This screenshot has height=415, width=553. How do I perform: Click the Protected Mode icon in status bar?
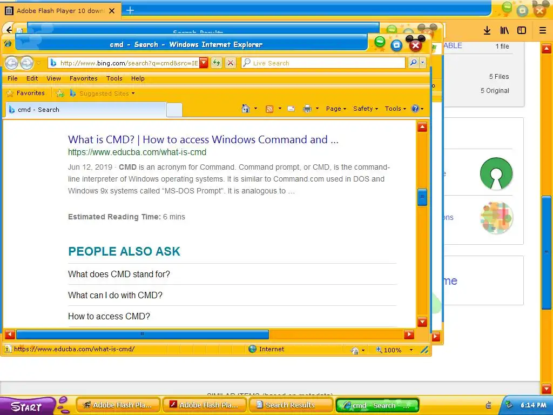[354, 350]
